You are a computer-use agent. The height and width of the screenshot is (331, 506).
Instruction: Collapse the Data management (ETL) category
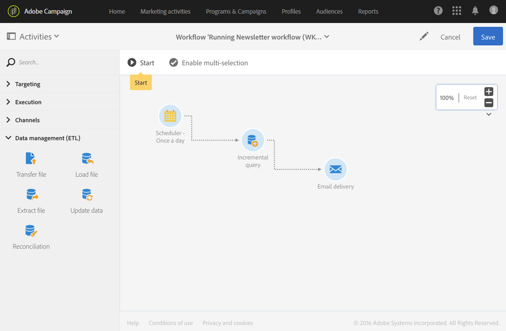click(47, 138)
